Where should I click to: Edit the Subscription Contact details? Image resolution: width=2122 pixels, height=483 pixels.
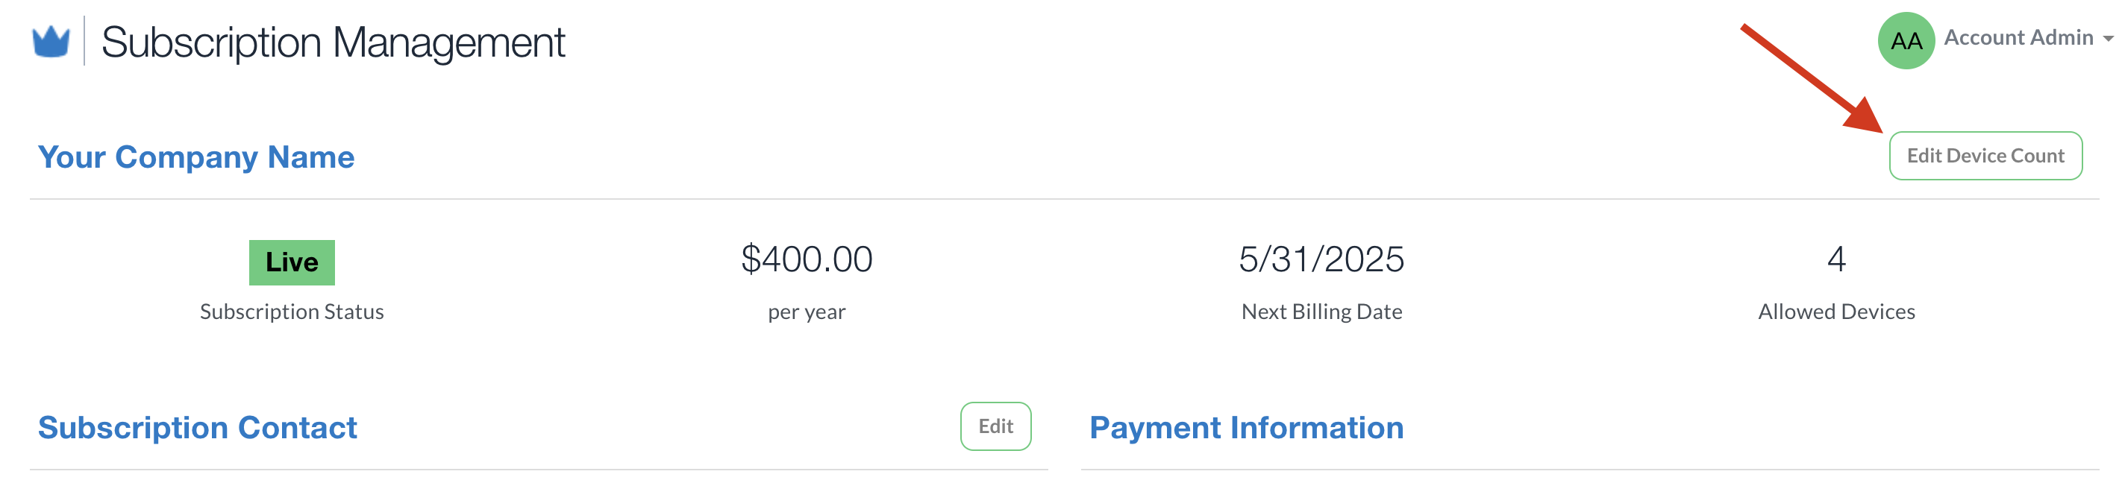coord(995,426)
